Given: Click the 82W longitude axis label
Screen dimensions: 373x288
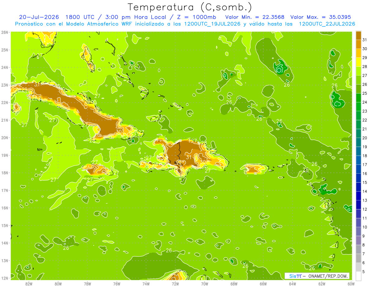Looking at the screenshot, I should 29,283.
